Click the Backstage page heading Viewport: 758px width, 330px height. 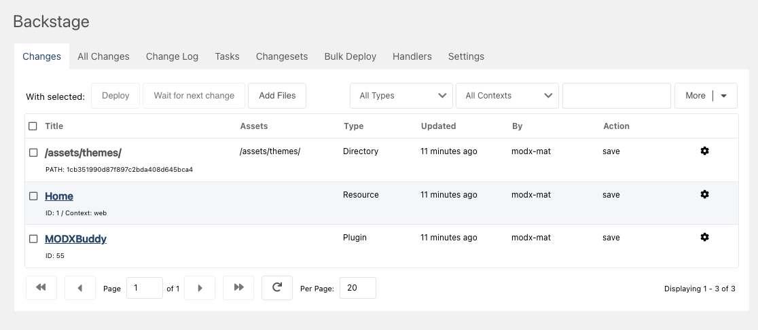(51, 21)
